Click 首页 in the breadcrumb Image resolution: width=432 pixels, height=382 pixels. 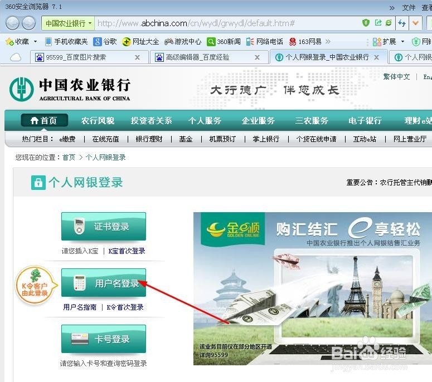point(69,157)
